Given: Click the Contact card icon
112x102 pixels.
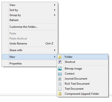Looking at the screenshot, I should (x=60, y=74).
